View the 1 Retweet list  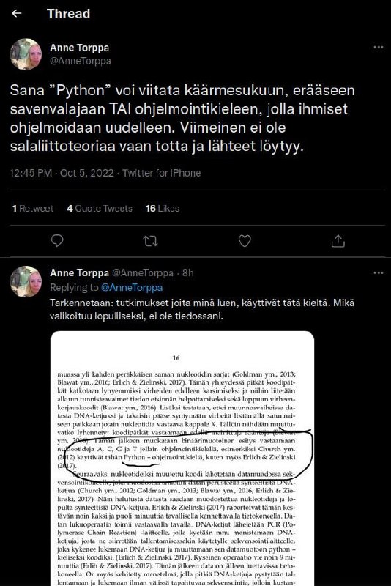[32, 209]
